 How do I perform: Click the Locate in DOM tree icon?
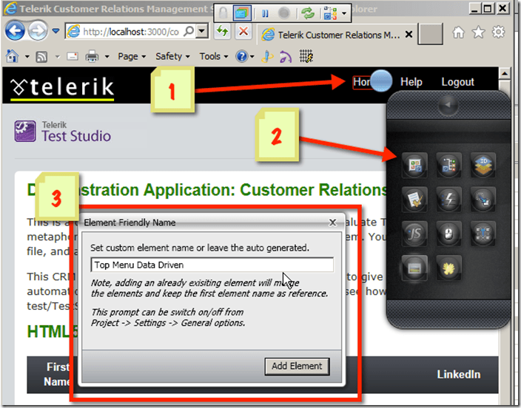448,165
